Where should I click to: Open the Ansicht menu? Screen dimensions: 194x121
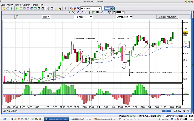pyautogui.click(x=10, y=5)
